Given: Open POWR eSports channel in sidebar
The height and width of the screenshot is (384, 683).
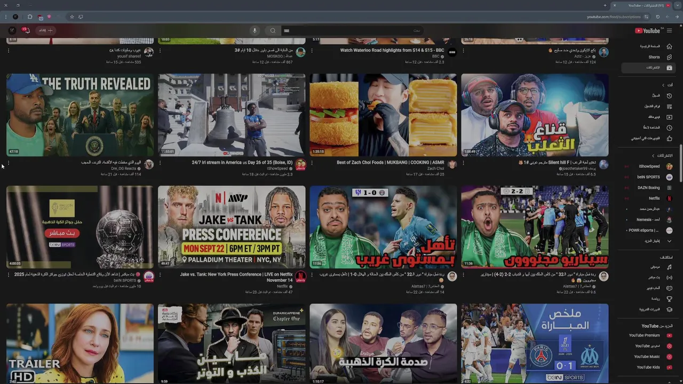Looking at the screenshot, I should tap(649, 230).
